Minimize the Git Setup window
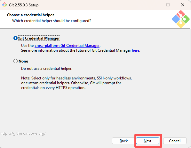Viewport: 191px width, 148px height. click(154, 5)
